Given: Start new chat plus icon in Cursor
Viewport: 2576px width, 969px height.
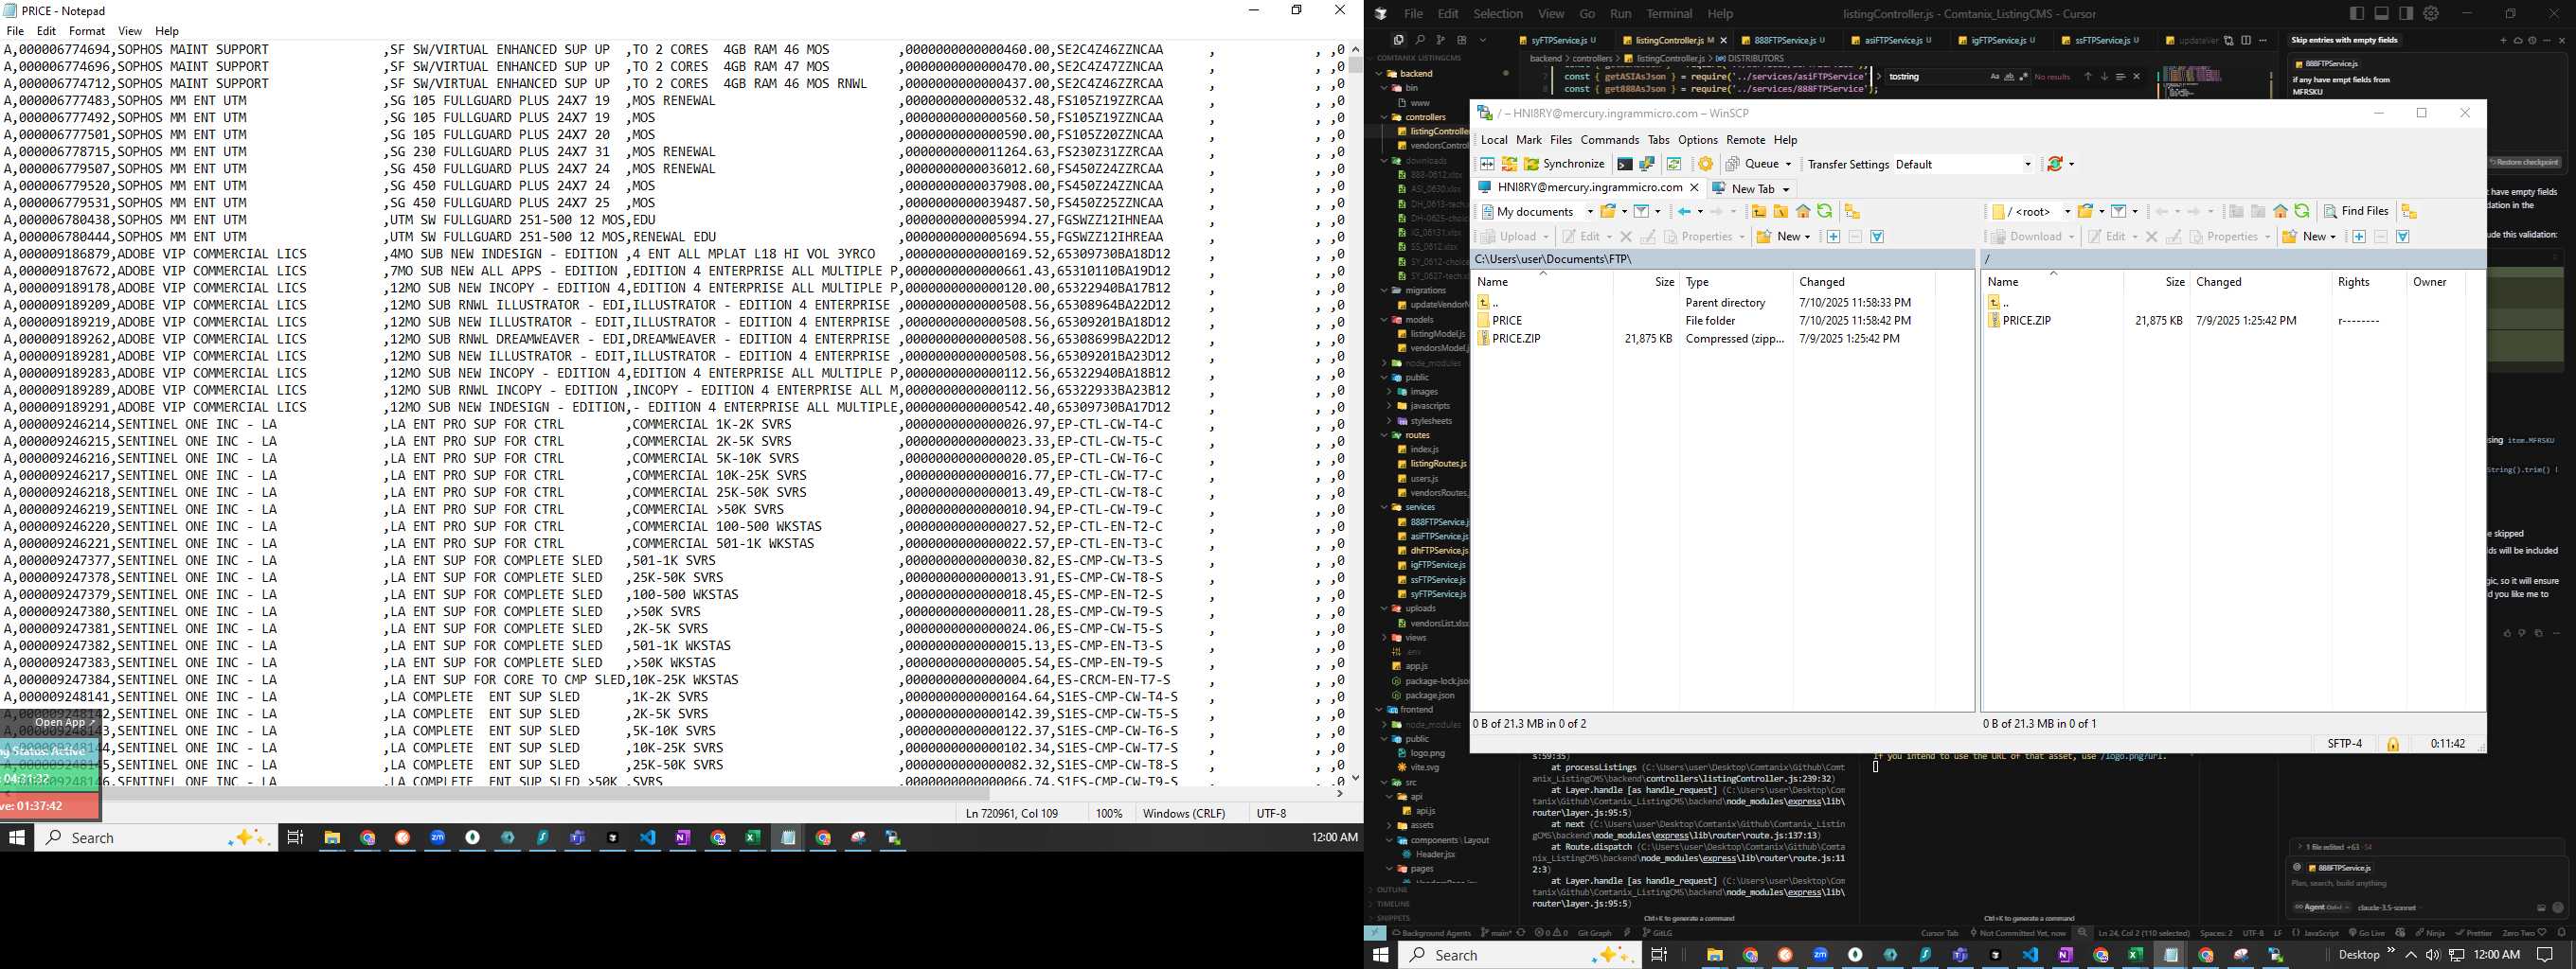Looking at the screenshot, I should 2503,40.
